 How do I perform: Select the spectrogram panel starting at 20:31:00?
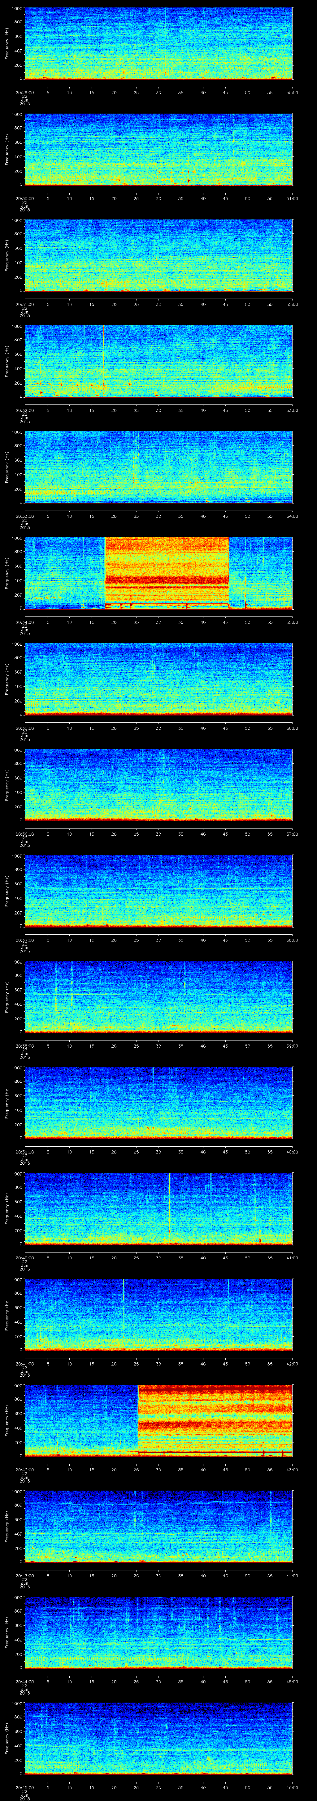[159, 255]
